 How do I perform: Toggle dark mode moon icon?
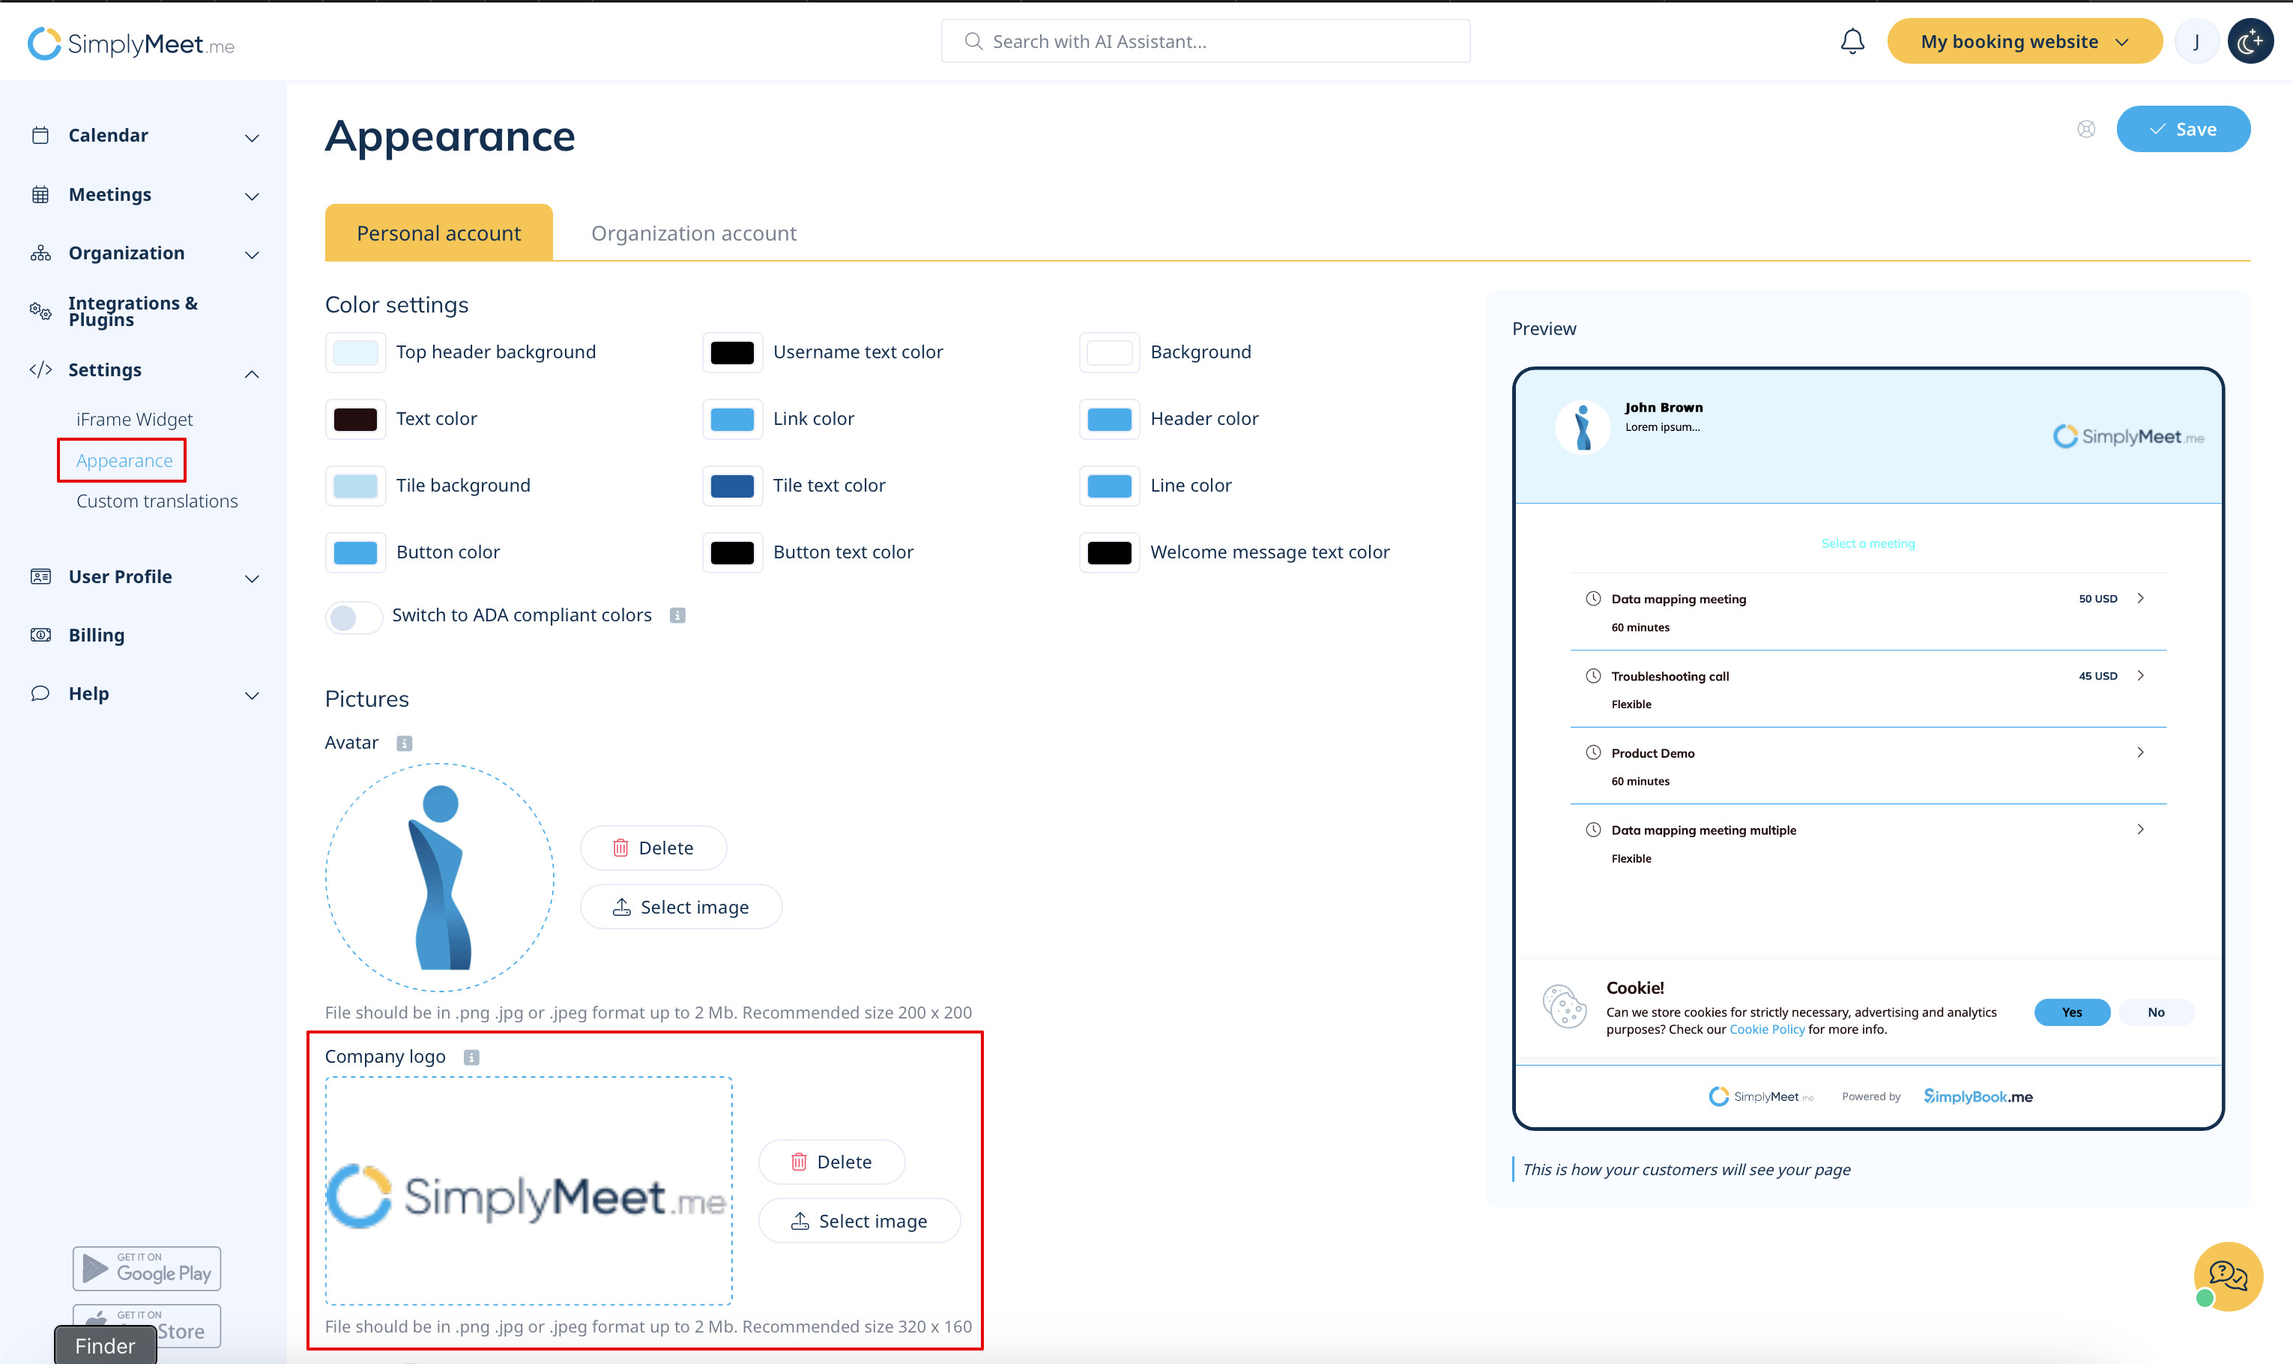[2250, 41]
